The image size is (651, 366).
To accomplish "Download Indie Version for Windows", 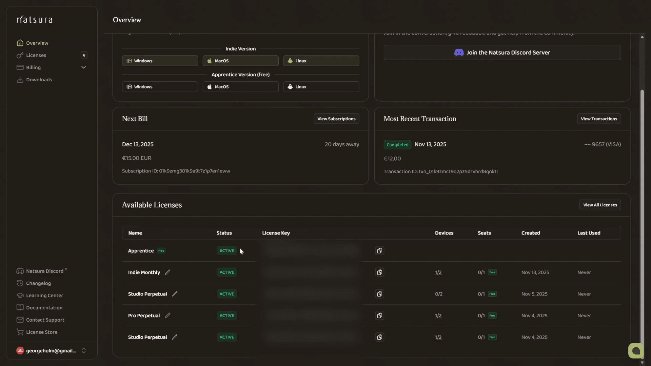I will tap(160, 61).
